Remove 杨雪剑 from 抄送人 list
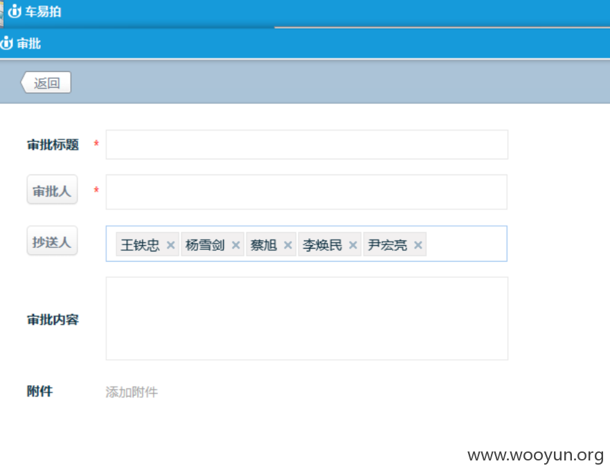This screenshot has width=610, height=475. [235, 244]
